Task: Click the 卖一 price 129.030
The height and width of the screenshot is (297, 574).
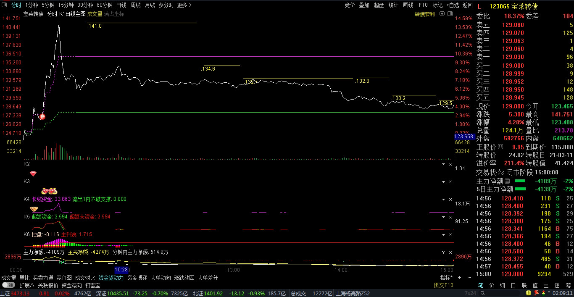Action: click(x=513, y=57)
